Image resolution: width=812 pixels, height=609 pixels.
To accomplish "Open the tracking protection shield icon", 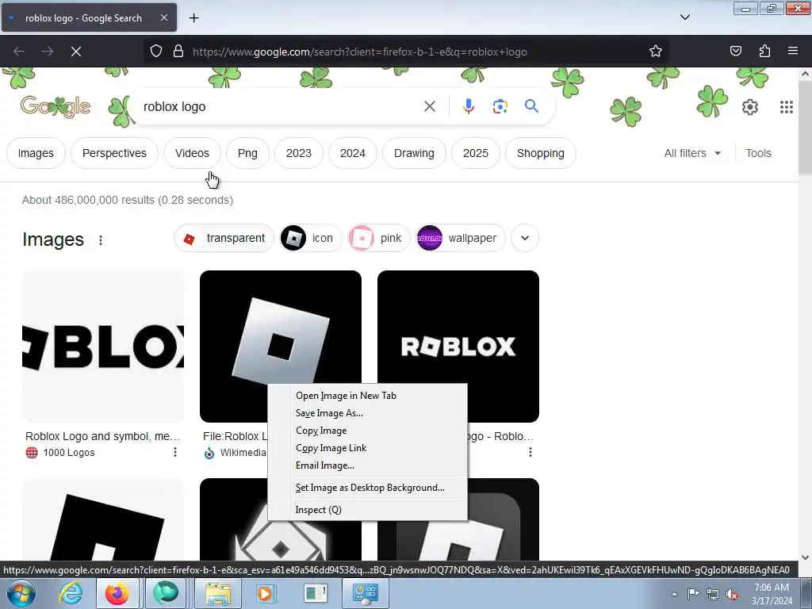I will click(156, 52).
